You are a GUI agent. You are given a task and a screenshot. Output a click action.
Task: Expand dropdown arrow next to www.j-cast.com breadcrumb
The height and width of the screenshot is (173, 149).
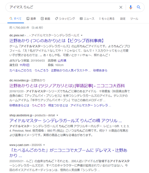click(44, 145)
